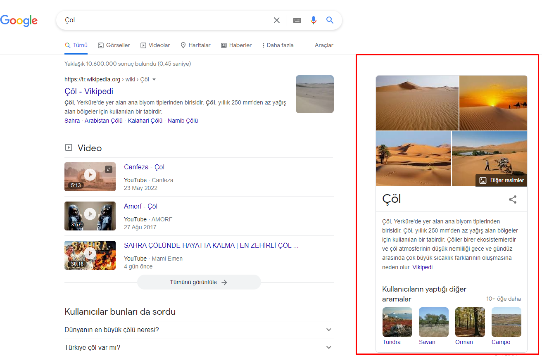The image size is (542, 356).
Task: Open the on-screen keyboard icon
Action: (297, 20)
